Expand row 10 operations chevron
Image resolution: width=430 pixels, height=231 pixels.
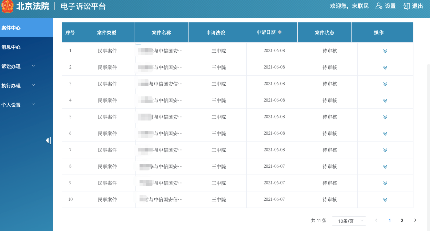point(385,200)
